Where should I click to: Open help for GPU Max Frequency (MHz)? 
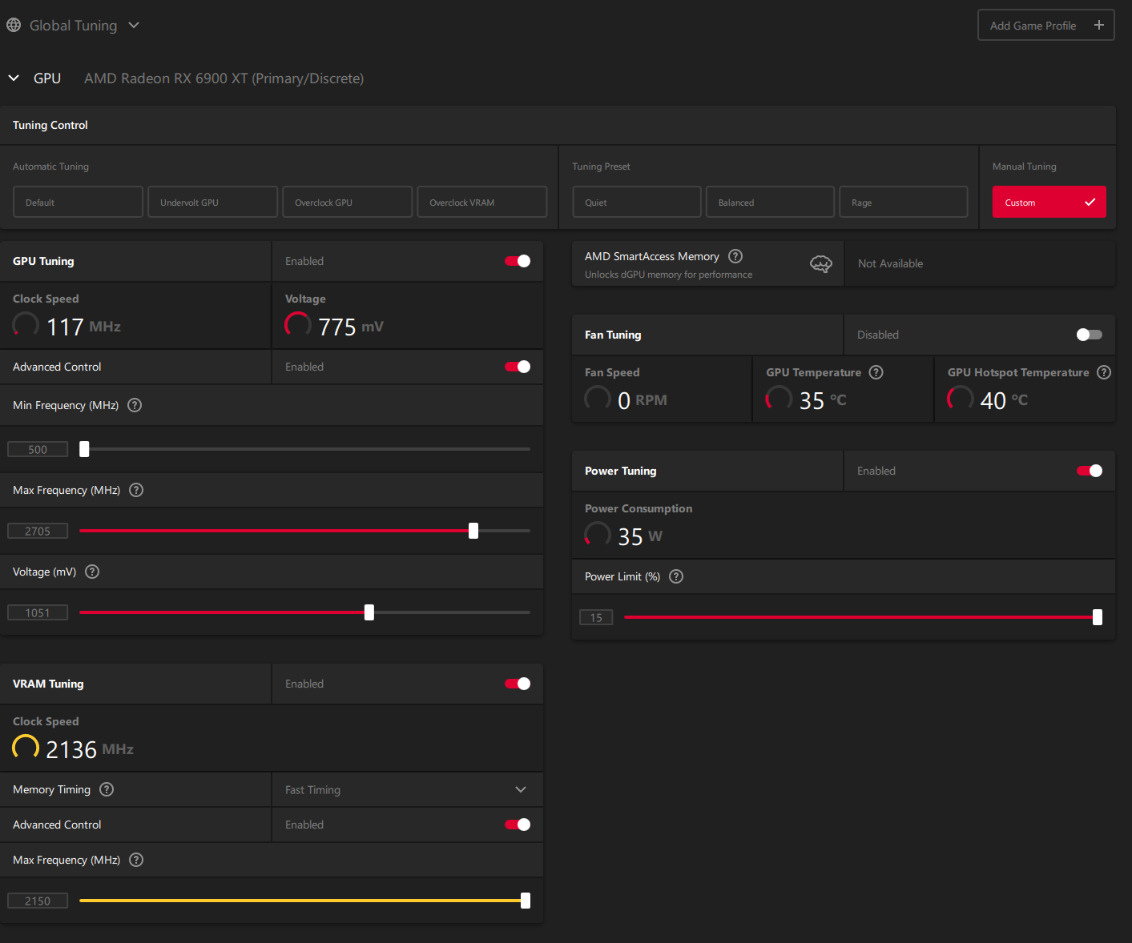pyautogui.click(x=136, y=490)
